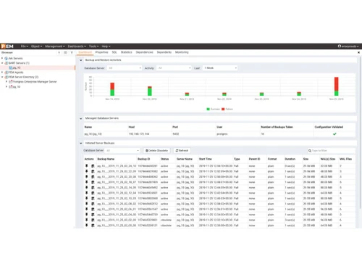Click the magnifier icon in the filter box
362x272 pixels.
coord(310,151)
